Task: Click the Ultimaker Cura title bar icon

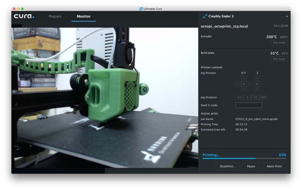Action: (x=141, y=9)
